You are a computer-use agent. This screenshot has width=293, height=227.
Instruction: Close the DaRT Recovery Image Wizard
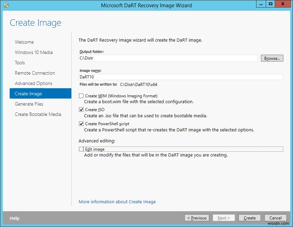point(283,4)
